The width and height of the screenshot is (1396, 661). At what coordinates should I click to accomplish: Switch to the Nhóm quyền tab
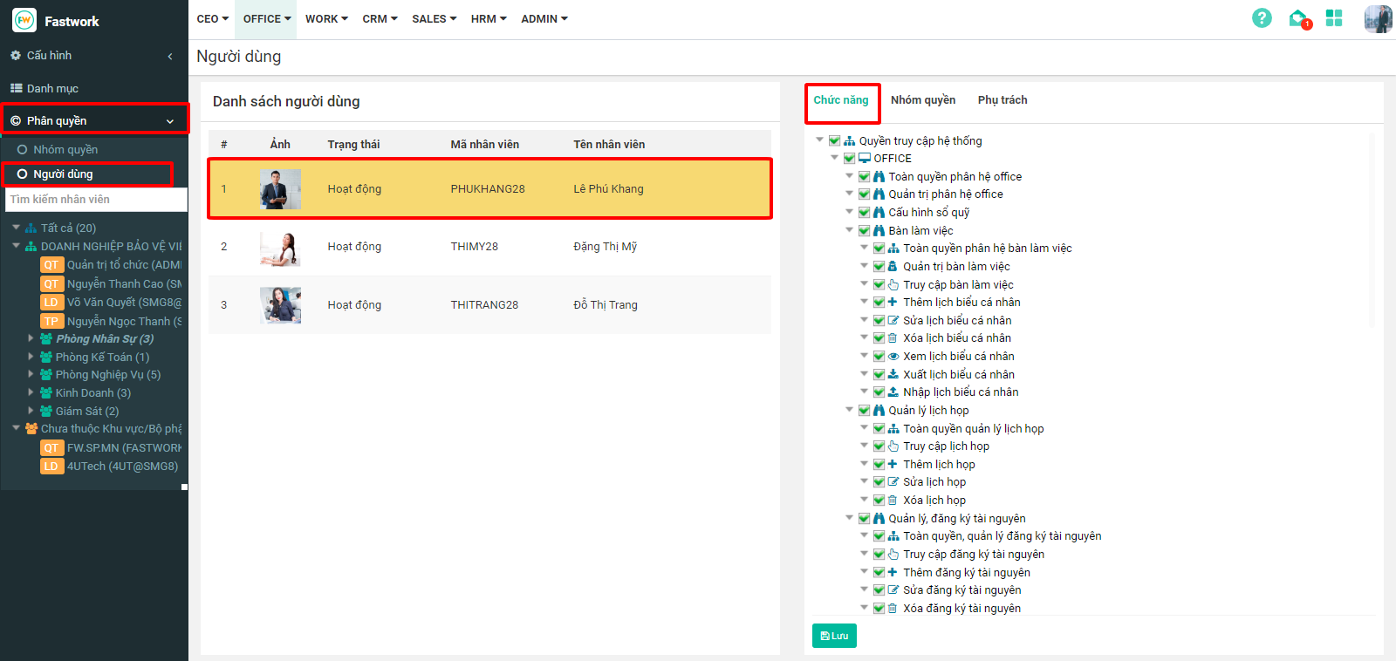click(x=922, y=100)
